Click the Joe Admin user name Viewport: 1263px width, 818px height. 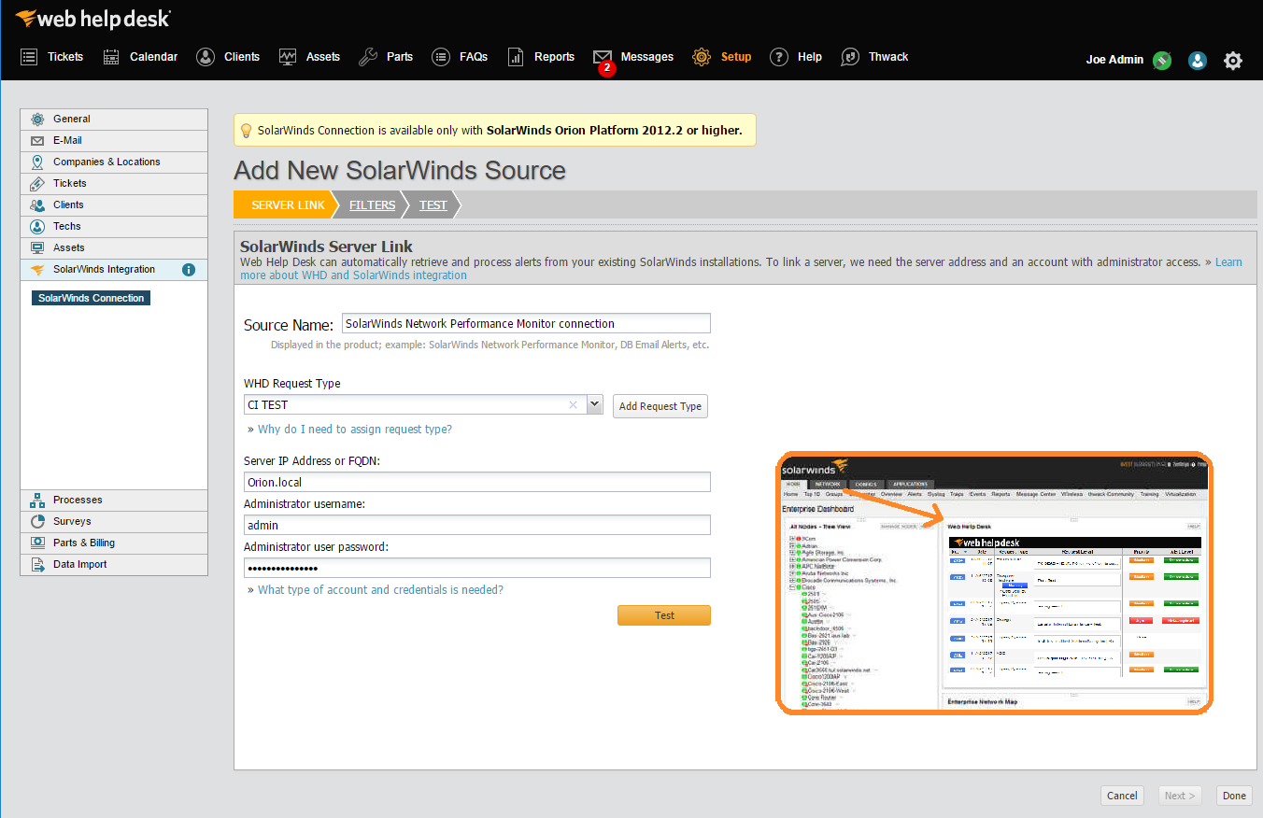coord(1114,60)
